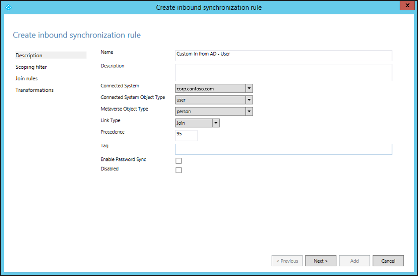The width and height of the screenshot is (418, 276).
Task: Expand the Connected System Object Type list
Action: point(249,100)
